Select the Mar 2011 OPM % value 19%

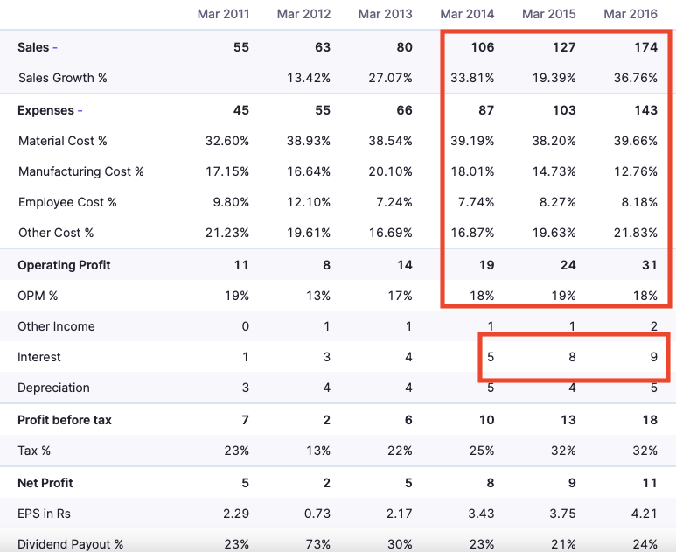coord(236,296)
